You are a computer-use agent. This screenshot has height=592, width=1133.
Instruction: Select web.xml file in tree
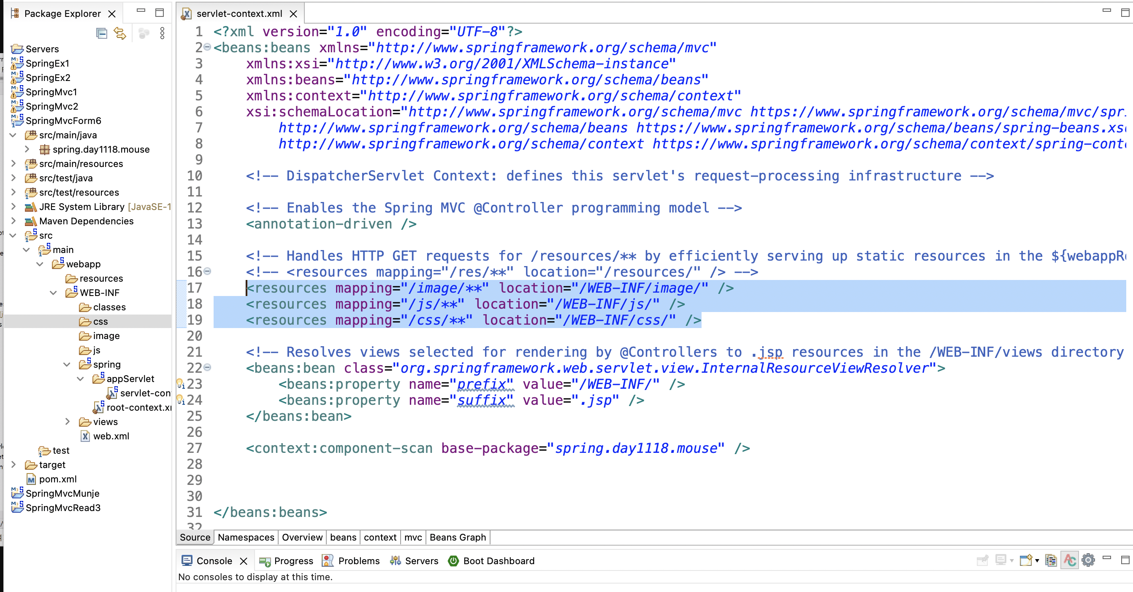[111, 436]
